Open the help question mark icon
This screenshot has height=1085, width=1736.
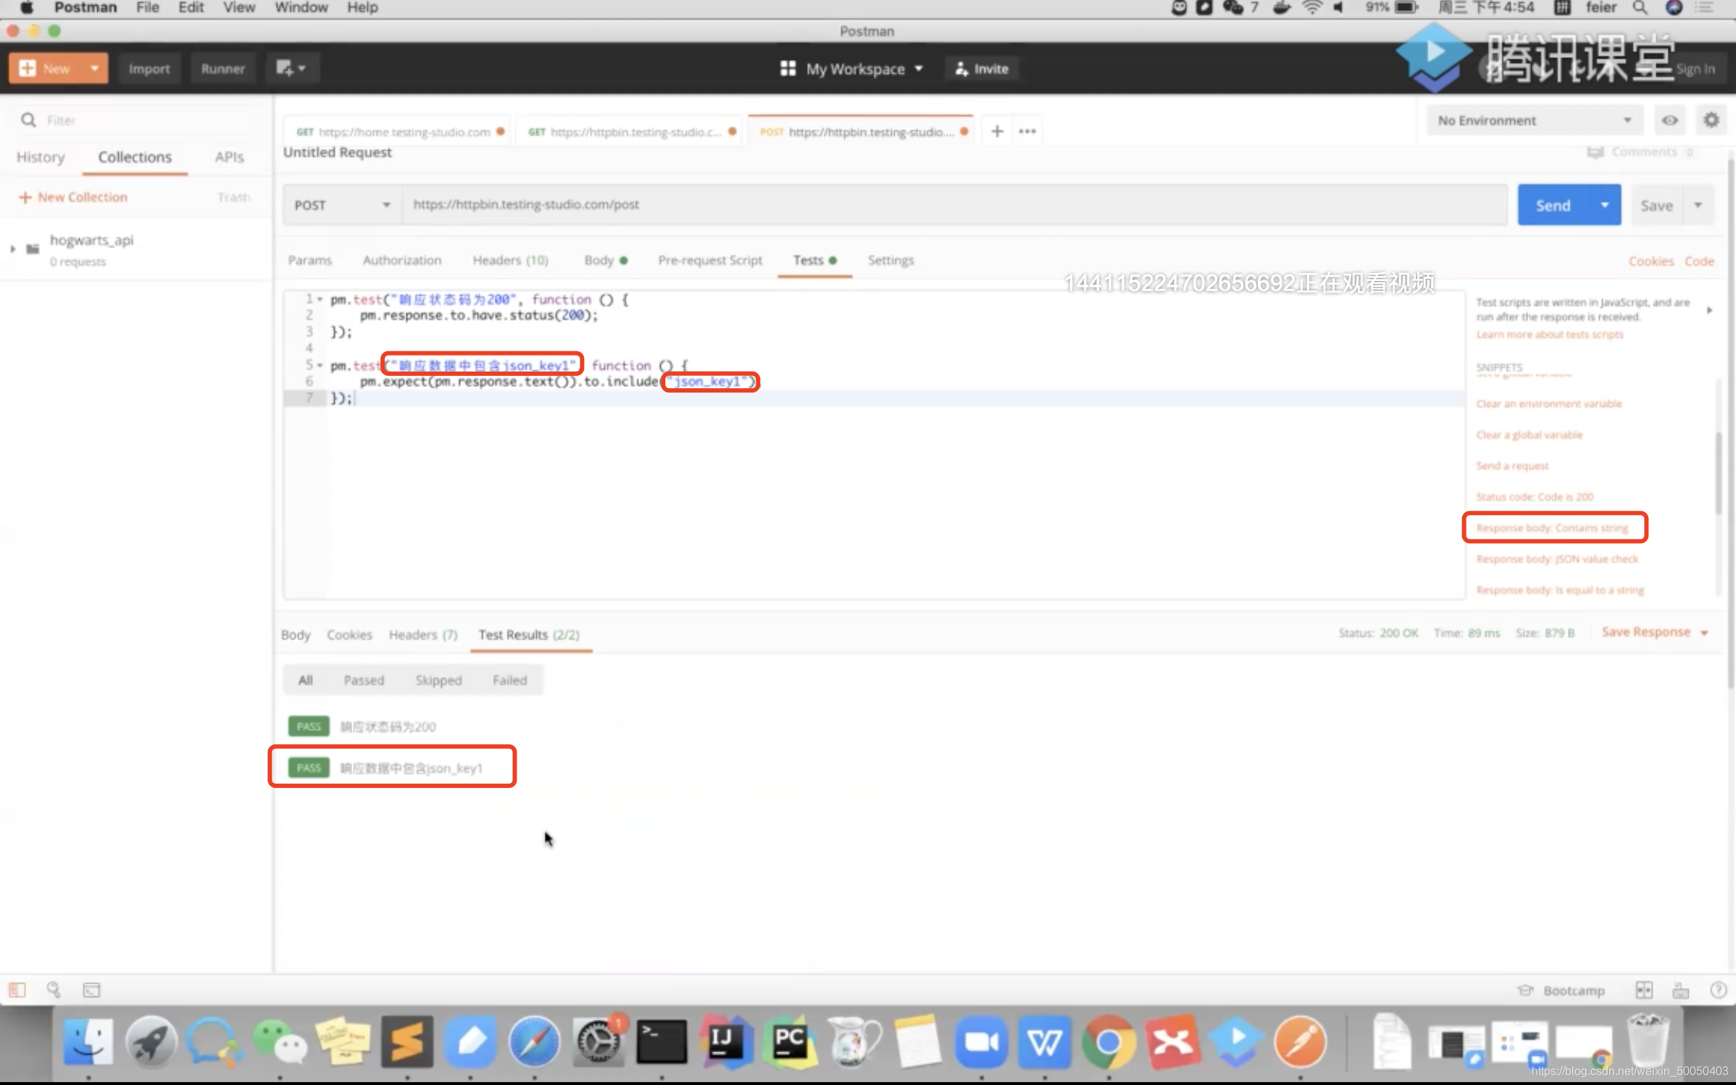tap(1718, 989)
